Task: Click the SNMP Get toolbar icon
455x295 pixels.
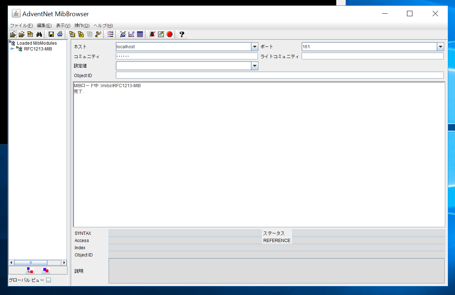Action: [72, 34]
